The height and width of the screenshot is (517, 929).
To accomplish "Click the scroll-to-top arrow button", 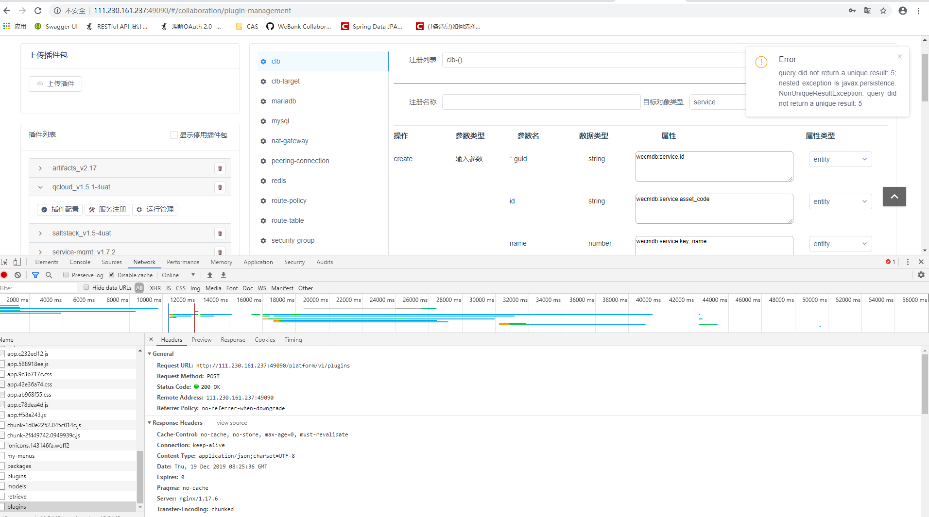I will pos(894,197).
